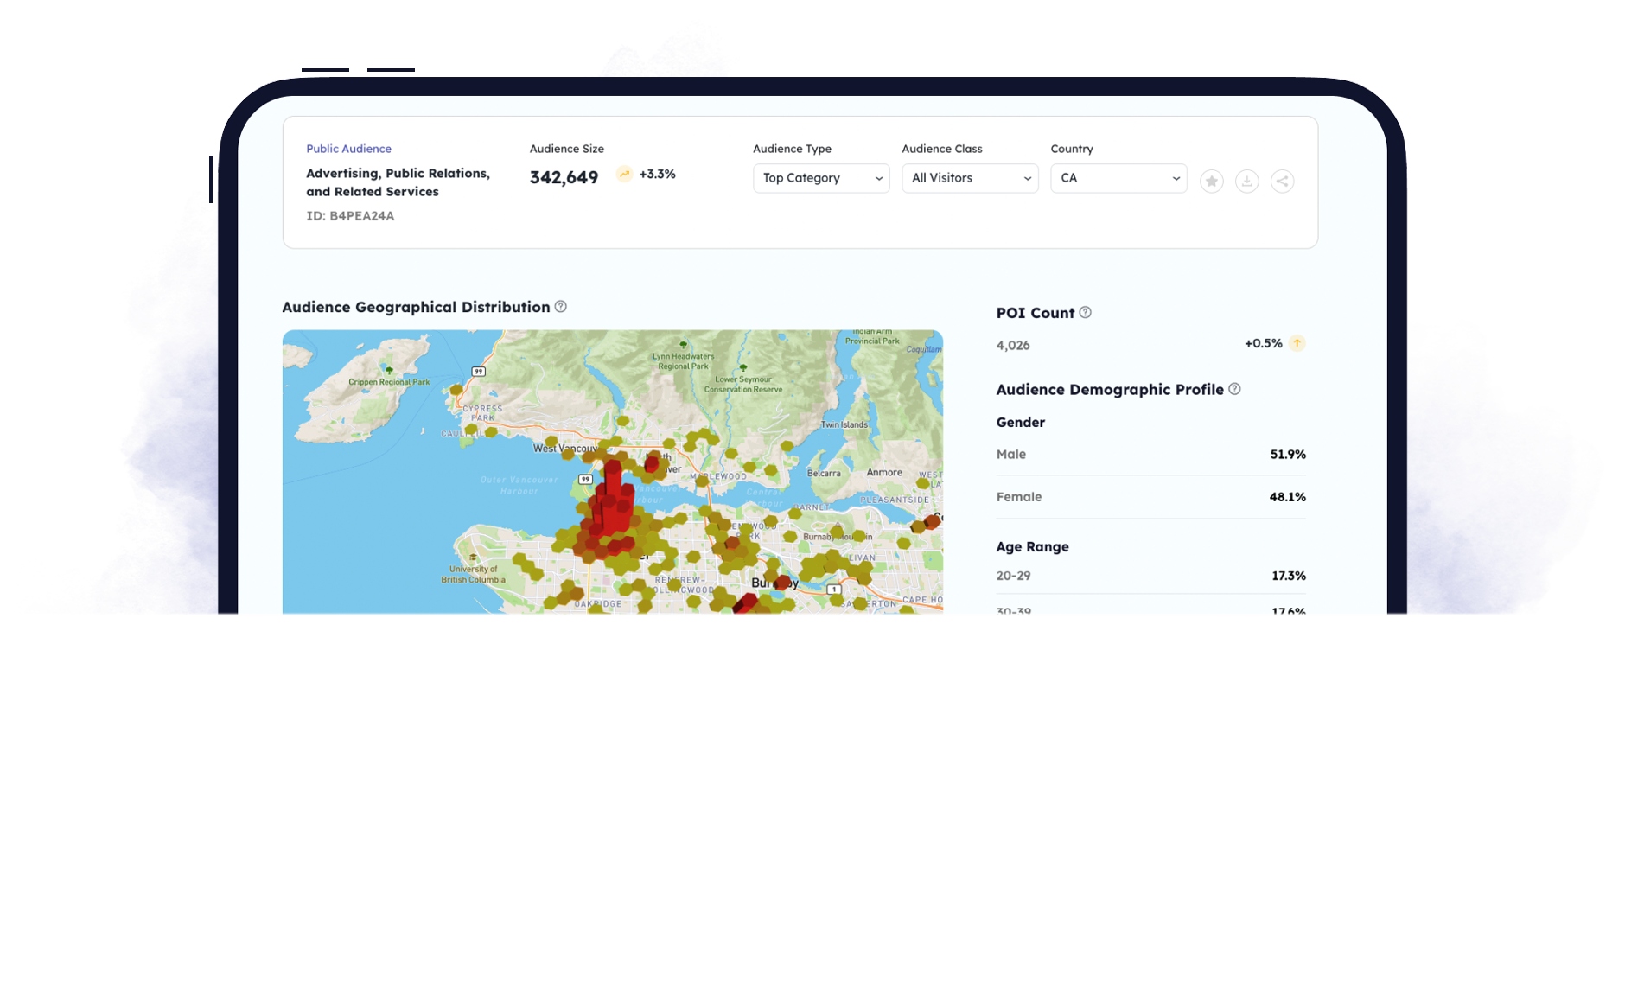Viewport: 1625px width, 1007px height.
Task: Click the share icon button
Action: tap(1282, 182)
